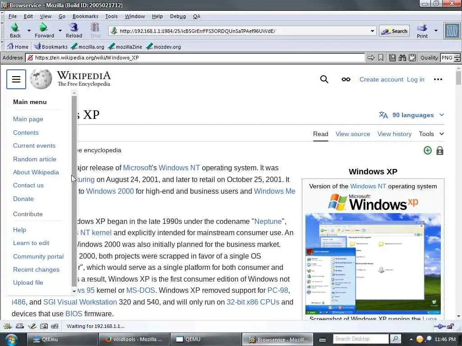462x346 pixels.
Task: Open the Edit menu
Action: [28, 16]
